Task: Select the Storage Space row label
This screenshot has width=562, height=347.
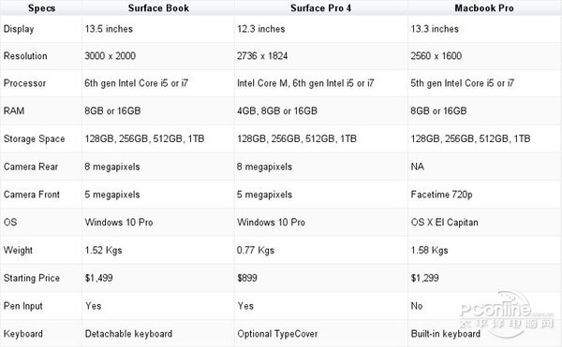Action: point(34,138)
